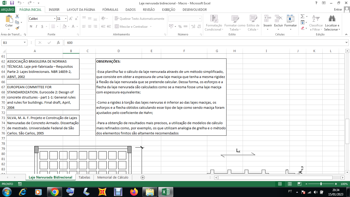Image resolution: width=350 pixels, height=197 pixels.
Task: Open the number format dropdown
Action: click(x=200, y=19)
